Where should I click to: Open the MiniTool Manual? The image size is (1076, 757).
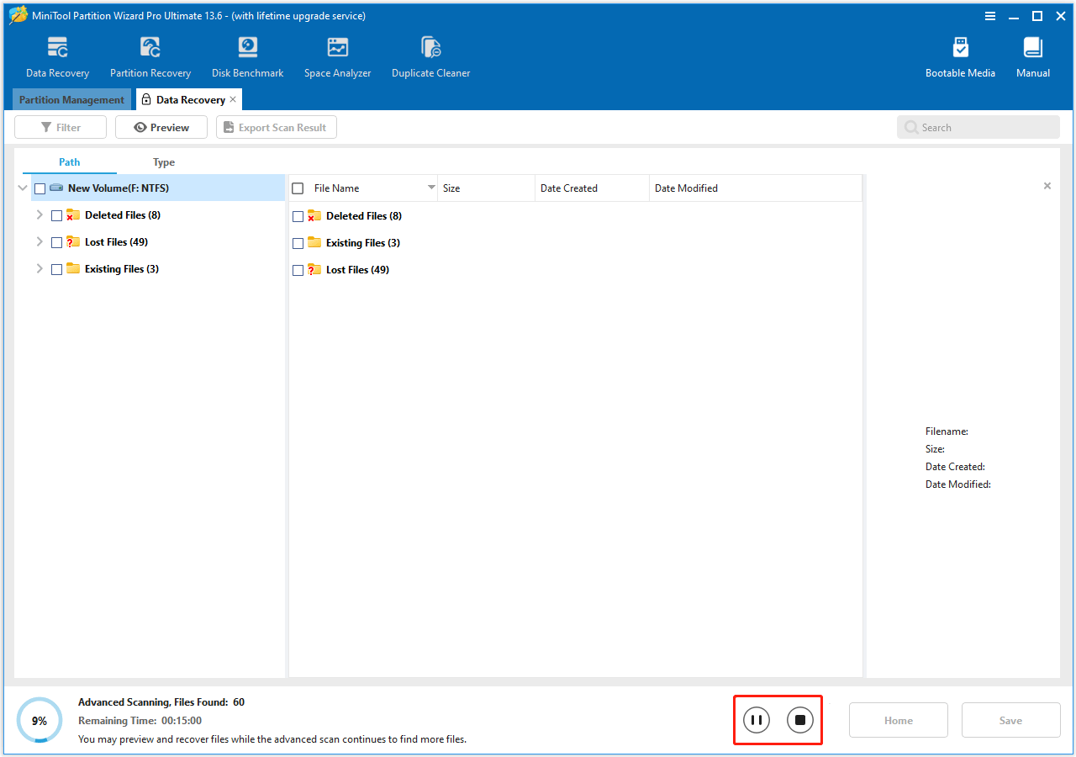point(1032,55)
